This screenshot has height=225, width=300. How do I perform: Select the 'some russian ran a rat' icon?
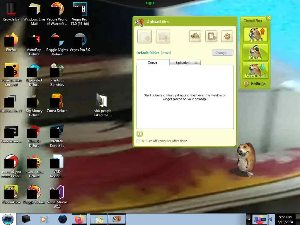pos(11,75)
